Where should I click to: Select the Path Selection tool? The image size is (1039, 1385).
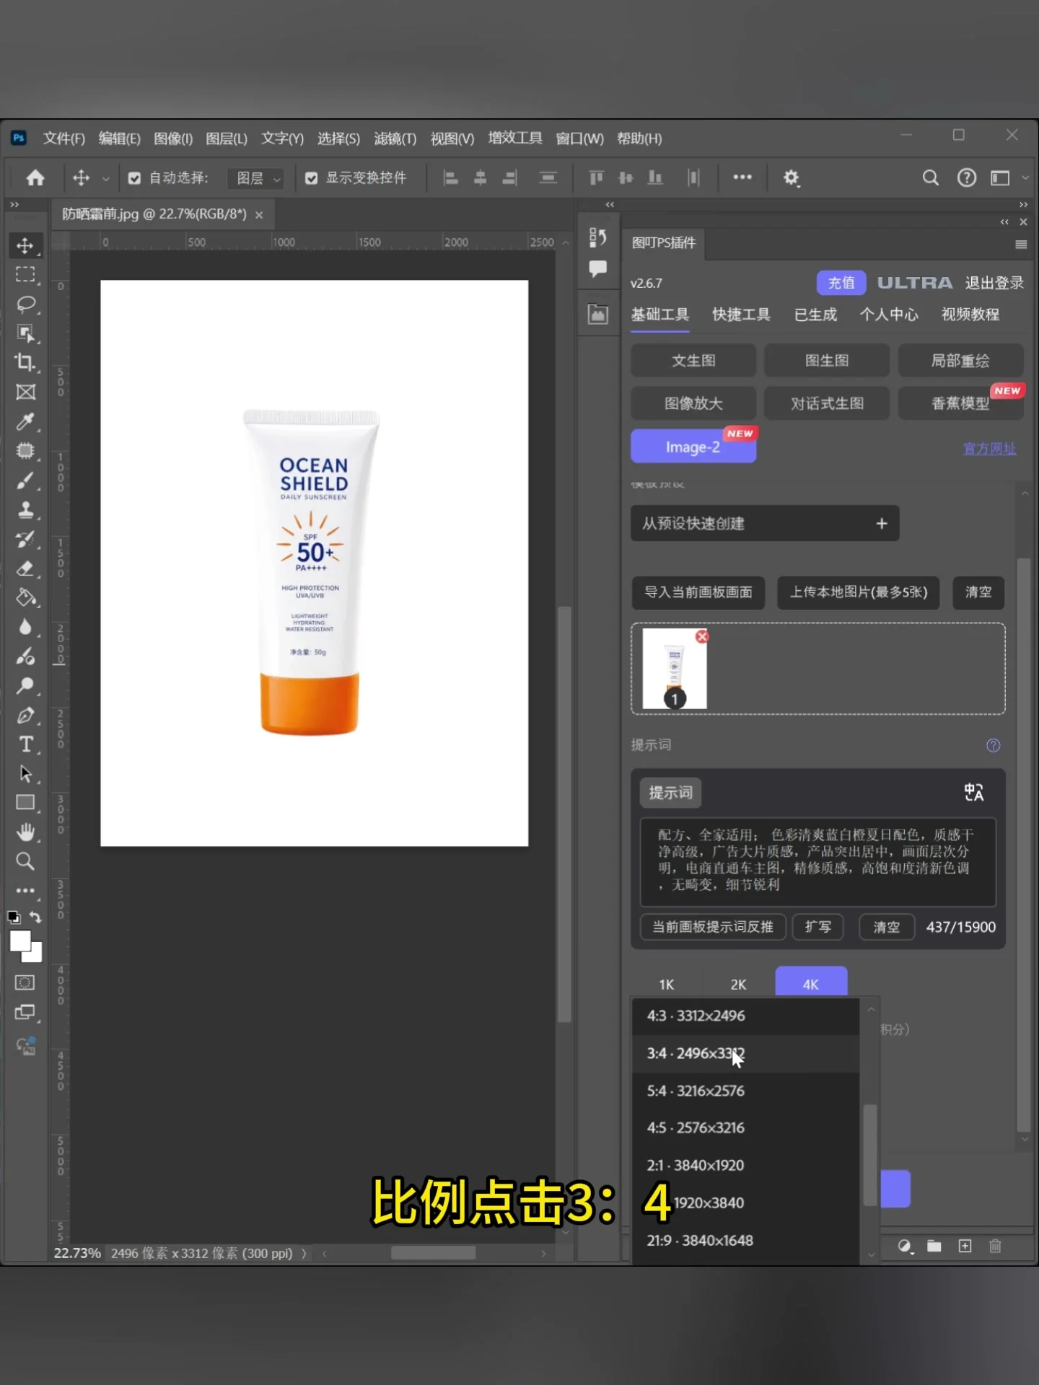[x=25, y=774]
